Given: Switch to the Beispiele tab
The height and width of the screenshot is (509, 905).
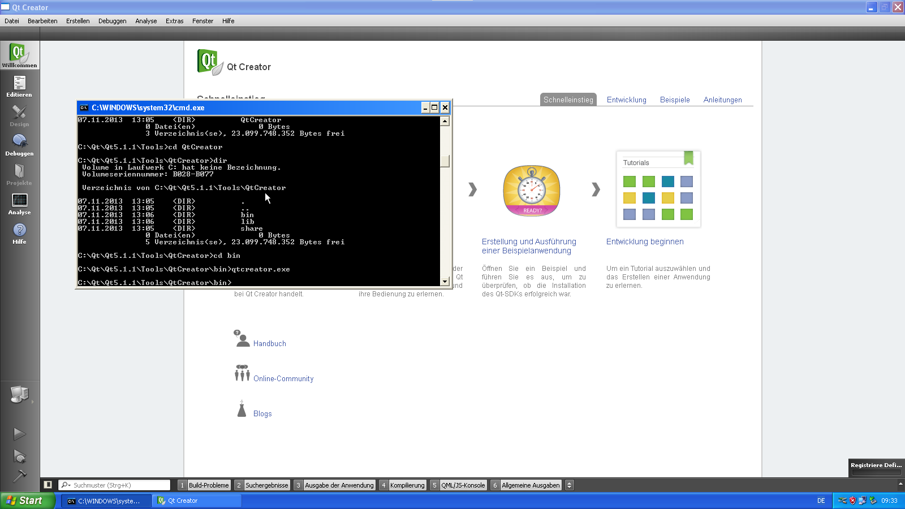Looking at the screenshot, I should coord(675,100).
